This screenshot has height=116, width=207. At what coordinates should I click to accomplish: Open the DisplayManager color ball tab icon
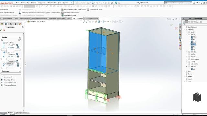(20, 24)
